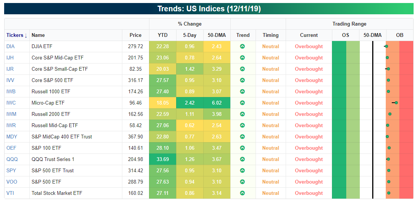This screenshot has height=202, width=417.
Task: Click the Overbought label for VOO
Action: (x=309, y=182)
